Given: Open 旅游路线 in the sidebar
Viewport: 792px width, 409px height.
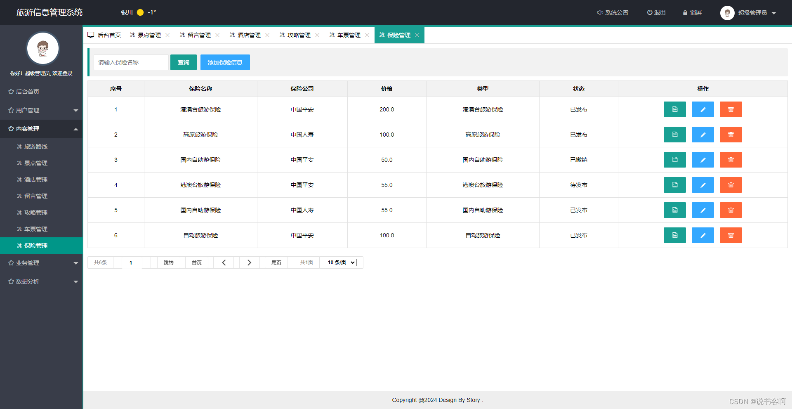Looking at the screenshot, I should [41, 147].
